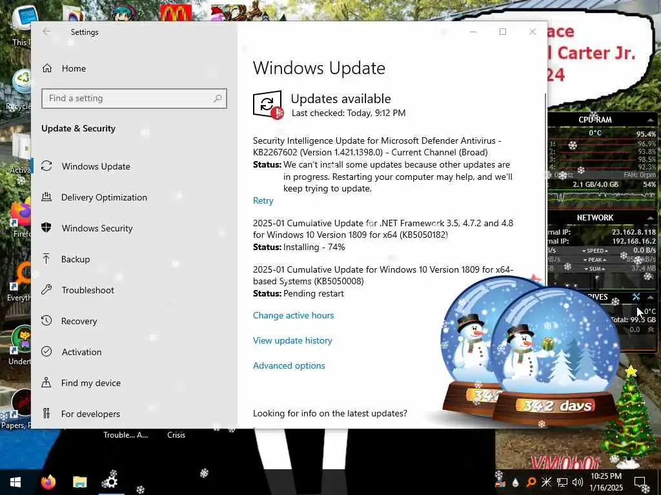Click the Recovery clock icon in sidebar

46,320
